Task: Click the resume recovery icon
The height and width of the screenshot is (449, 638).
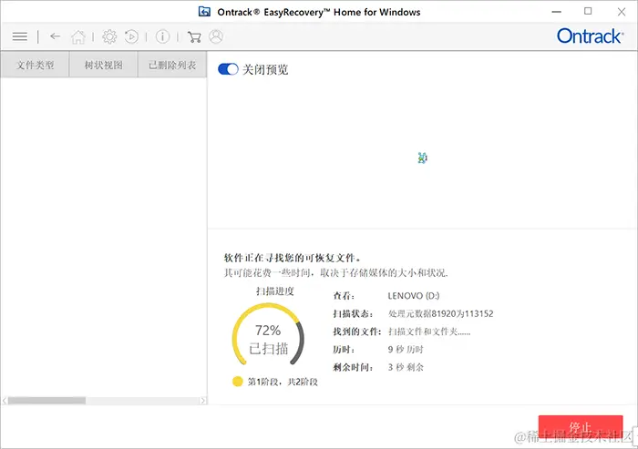Action: (x=131, y=36)
